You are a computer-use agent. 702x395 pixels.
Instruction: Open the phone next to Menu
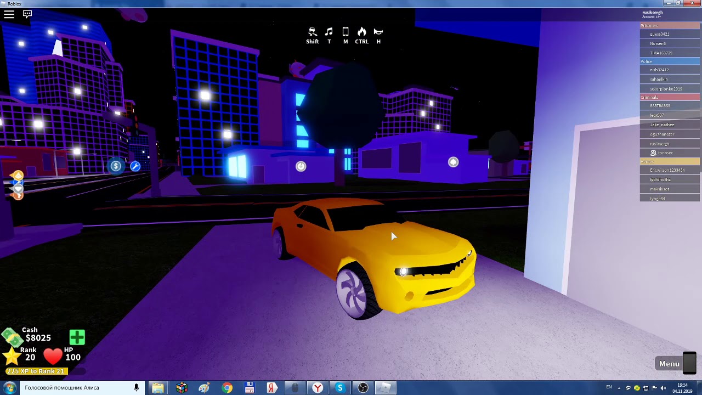(x=689, y=362)
